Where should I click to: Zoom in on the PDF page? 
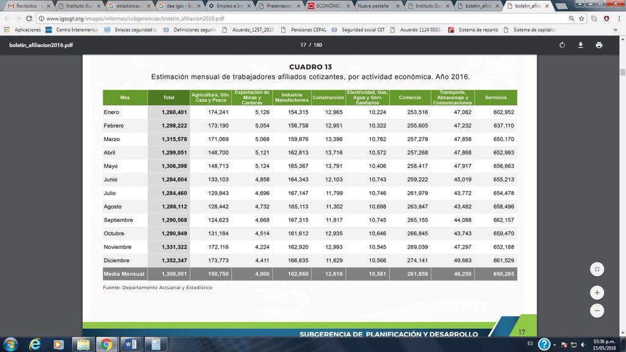pos(597,293)
